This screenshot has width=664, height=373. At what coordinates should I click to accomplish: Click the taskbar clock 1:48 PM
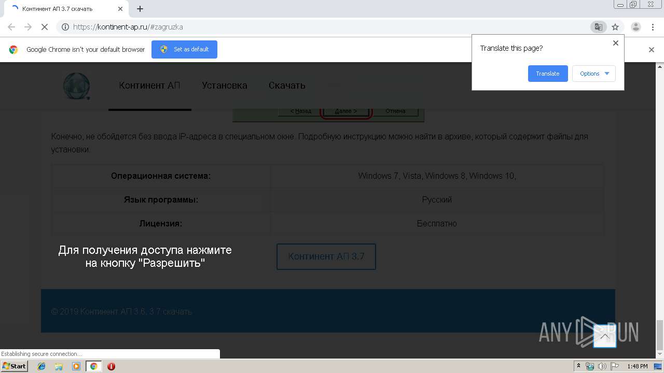(x=637, y=366)
